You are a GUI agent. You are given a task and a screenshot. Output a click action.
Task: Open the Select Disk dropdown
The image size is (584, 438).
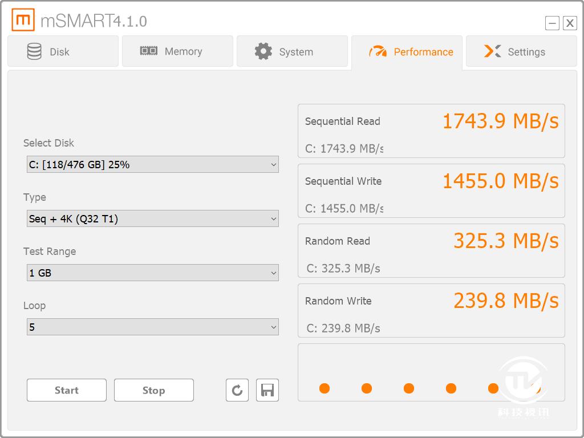point(152,165)
